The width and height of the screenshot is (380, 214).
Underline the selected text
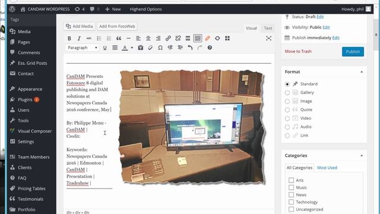point(104,48)
